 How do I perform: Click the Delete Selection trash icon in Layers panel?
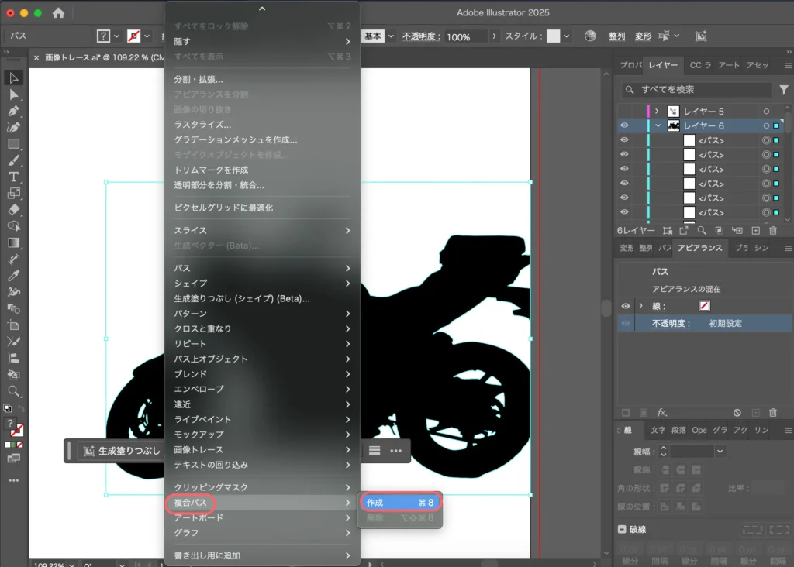[x=772, y=230]
